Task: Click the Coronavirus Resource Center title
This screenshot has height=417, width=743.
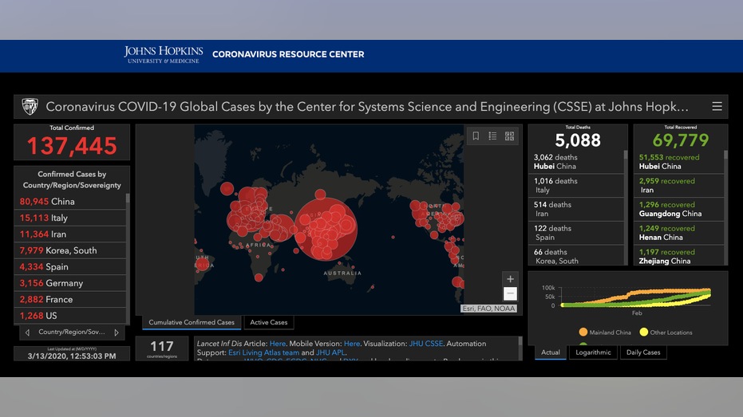Action: [x=288, y=54]
